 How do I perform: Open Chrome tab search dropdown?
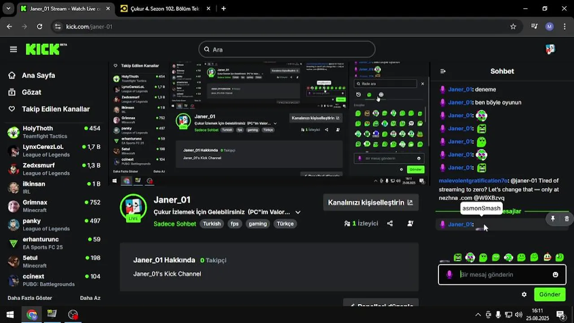pos(8,9)
